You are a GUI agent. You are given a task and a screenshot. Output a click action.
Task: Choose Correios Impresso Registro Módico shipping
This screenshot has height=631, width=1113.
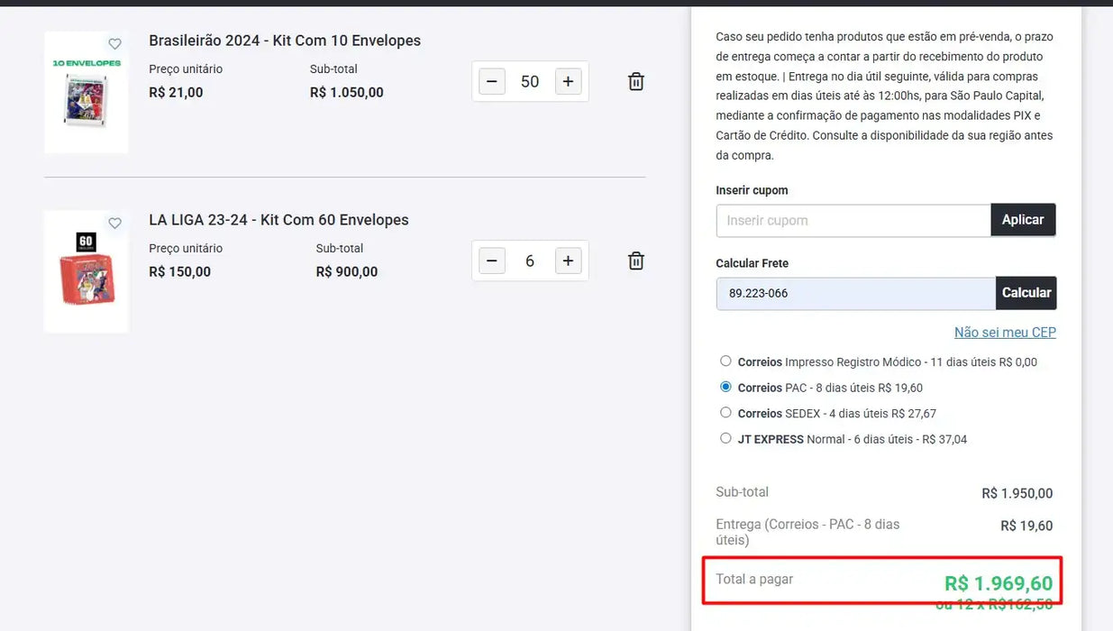(725, 360)
